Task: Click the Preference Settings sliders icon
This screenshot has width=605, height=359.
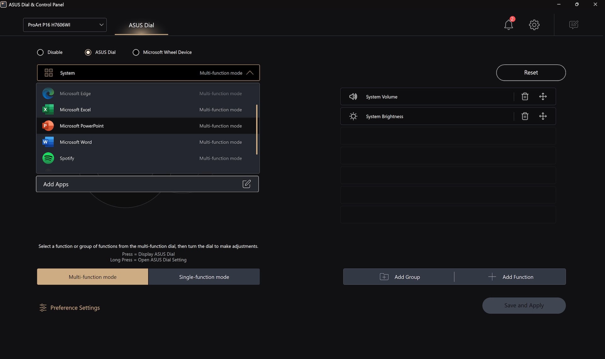Action: point(43,308)
